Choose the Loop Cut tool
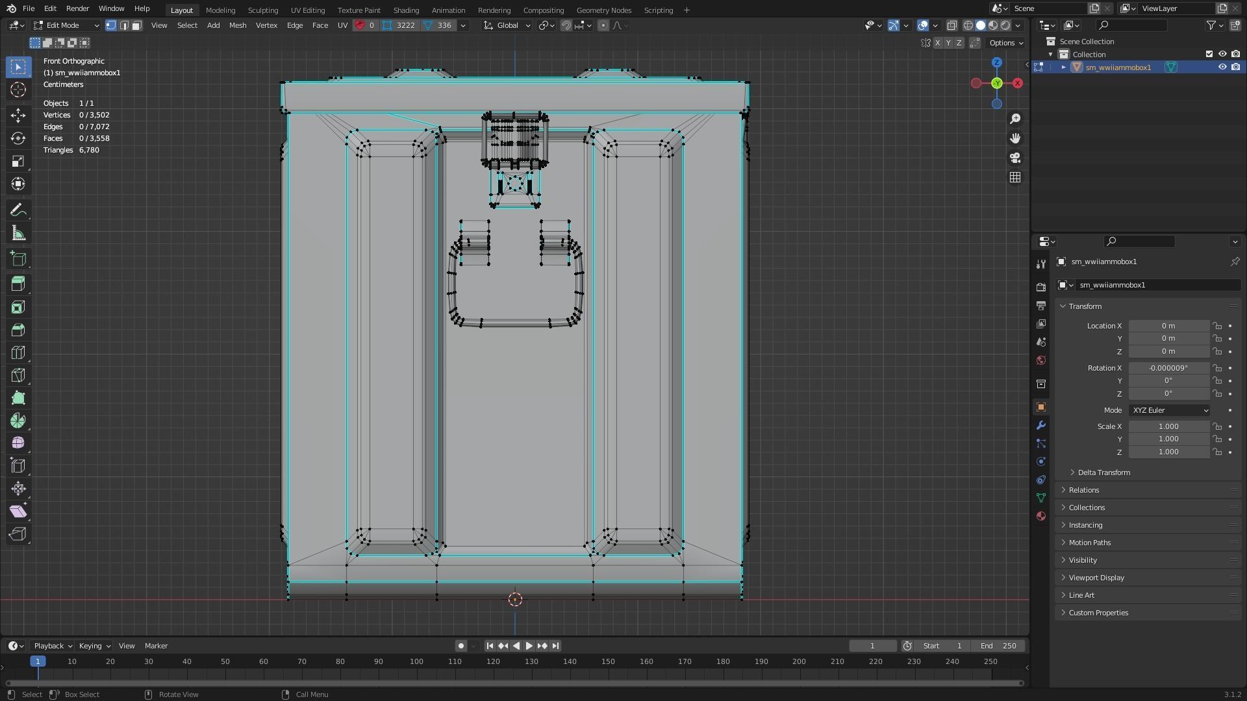The height and width of the screenshot is (701, 1247). pos(18,352)
